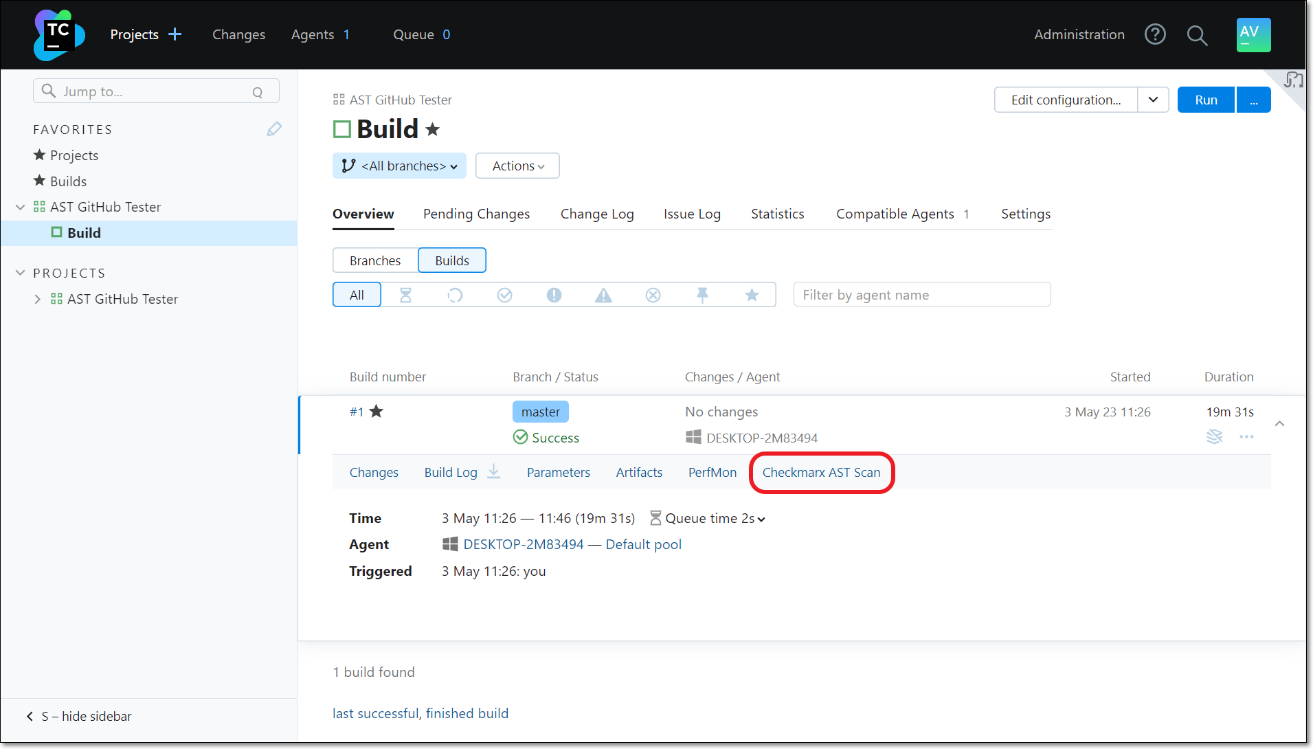
Task: Switch to Pending Changes tab
Action: pyautogui.click(x=476, y=214)
